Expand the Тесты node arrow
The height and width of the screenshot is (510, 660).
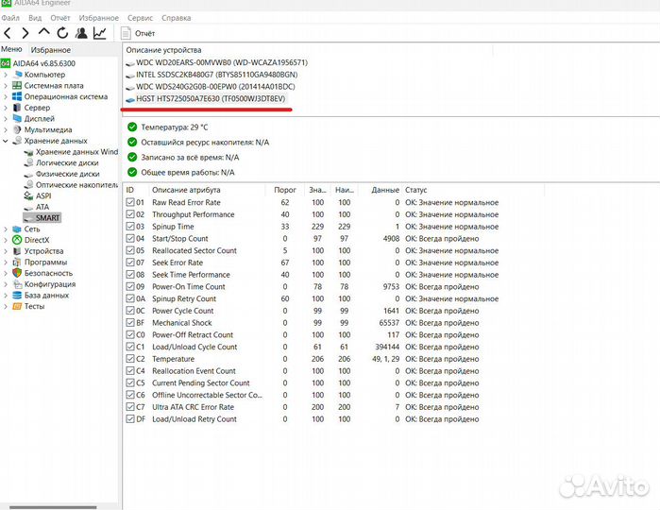[6, 306]
